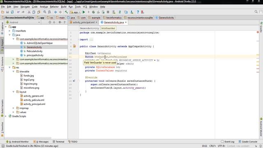Click the Cut scissors icon
The width and height of the screenshot is (263, 148).
point(29,12)
